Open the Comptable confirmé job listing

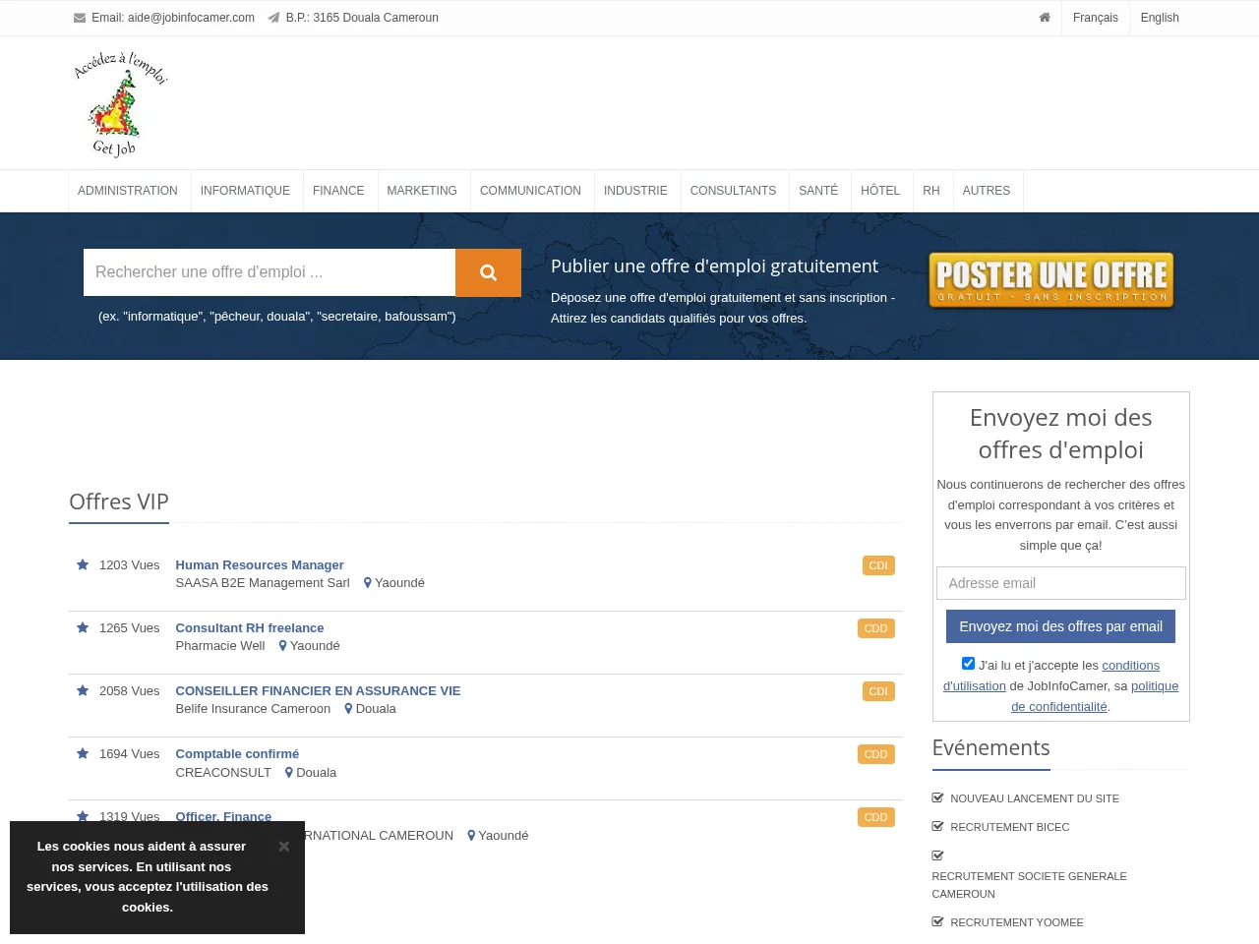coord(237,753)
